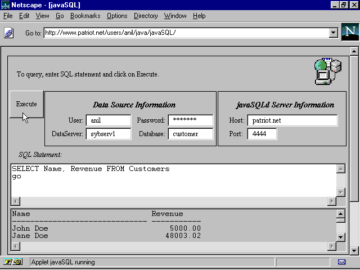Click the DataServer field with sybserv1
The height and width of the screenshot is (270, 360).
[x=108, y=134]
